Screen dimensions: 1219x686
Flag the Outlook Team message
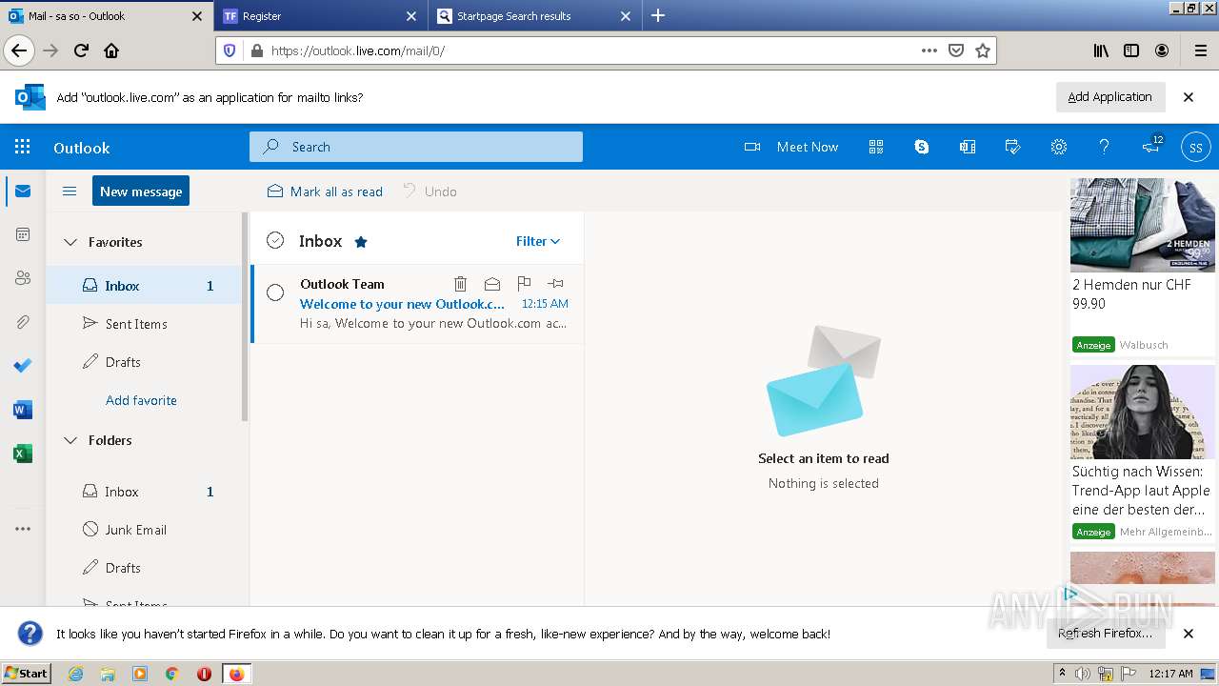pyautogui.click(x=524, y=284)
